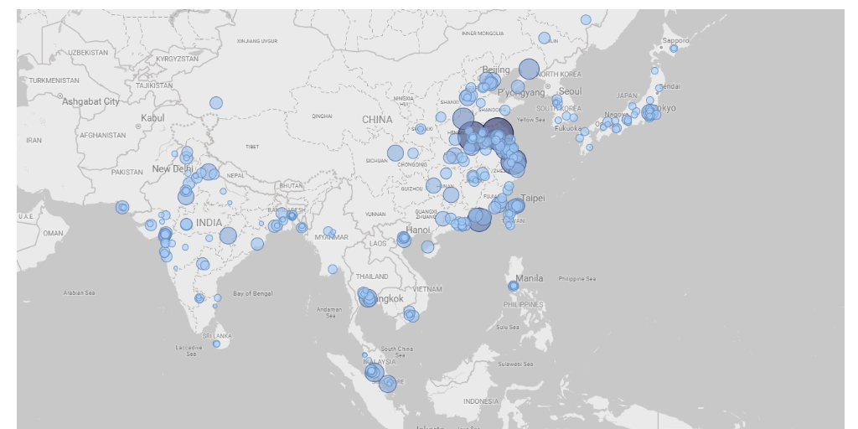
Task: Click the NEPAL country label
Action: tap(235, 176)
